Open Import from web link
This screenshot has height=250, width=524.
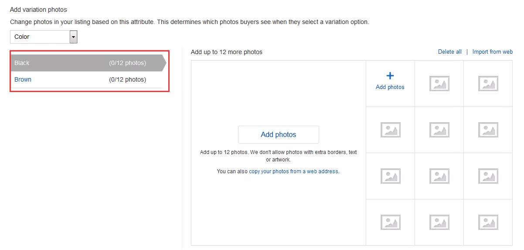492,51
